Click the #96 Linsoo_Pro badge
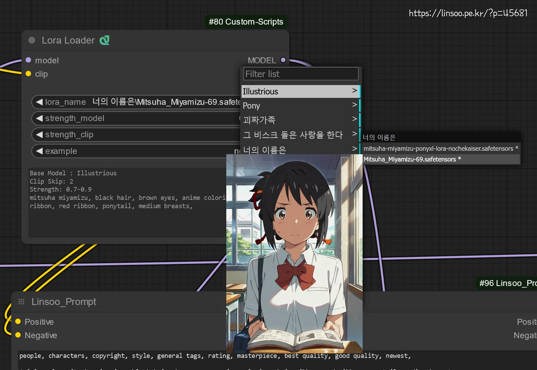Screen dimensions: 537x370 click(507, 283)
